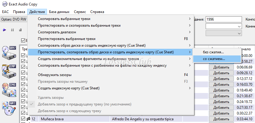Expand the dropdown below the year field
255x123 pixels.
click(x=224, y=26)
